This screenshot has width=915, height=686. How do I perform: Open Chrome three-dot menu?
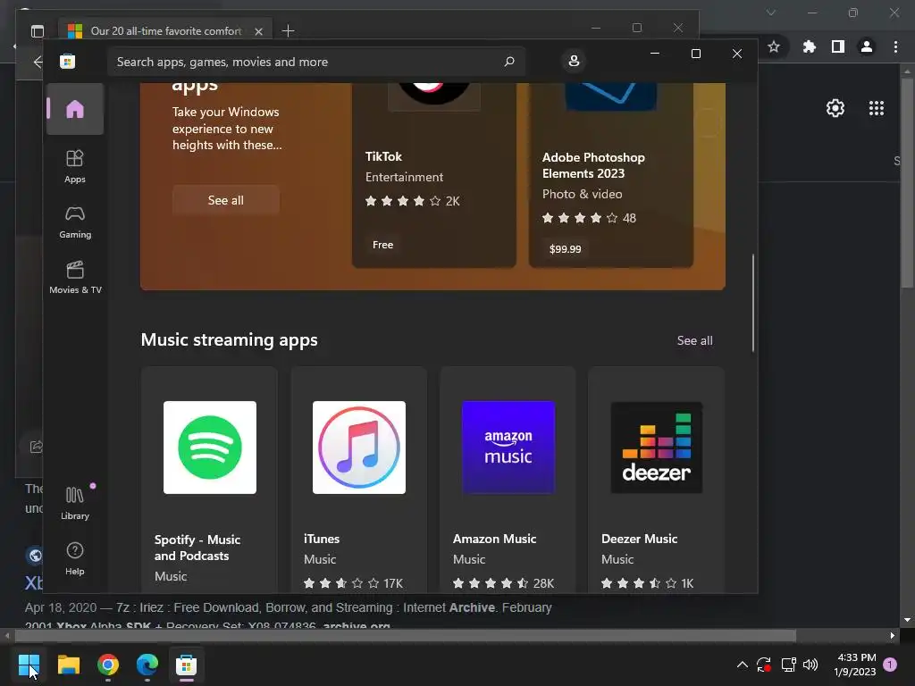click(895, 46)
